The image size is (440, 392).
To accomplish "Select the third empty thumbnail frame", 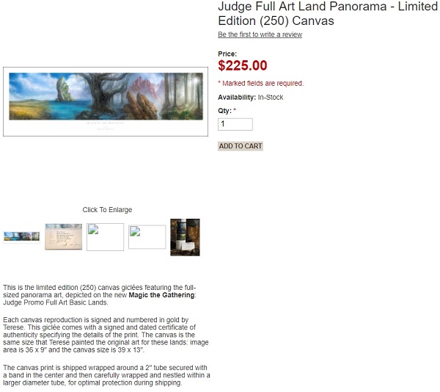I will (105, 237).
